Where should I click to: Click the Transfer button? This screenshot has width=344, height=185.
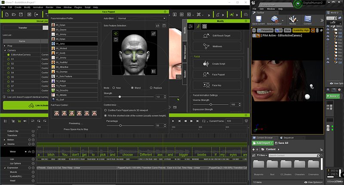[22, 28]
